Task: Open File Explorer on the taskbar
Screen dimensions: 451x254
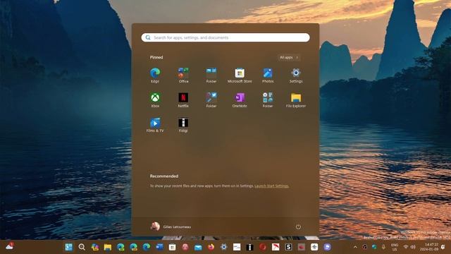Action: pos(108,247)
